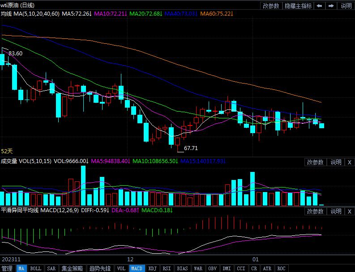Viewport: 355px width, 272px height.
Task: Switch to the W&R indicator tab
Action: (x=198, y=268)
